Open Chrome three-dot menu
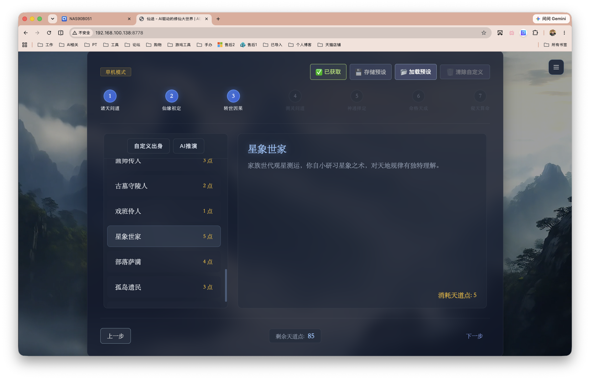 pos(564,33)
